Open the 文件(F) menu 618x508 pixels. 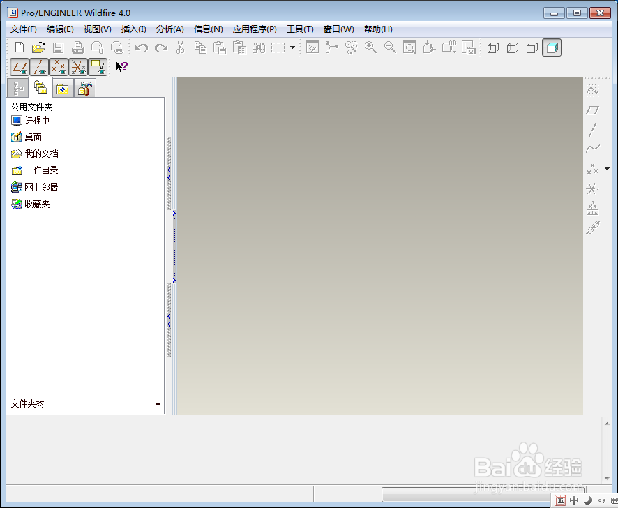(x=24, y=29)
